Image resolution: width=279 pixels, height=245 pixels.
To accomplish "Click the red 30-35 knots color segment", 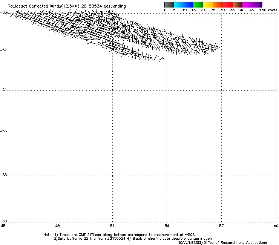I will coord(228,5).
